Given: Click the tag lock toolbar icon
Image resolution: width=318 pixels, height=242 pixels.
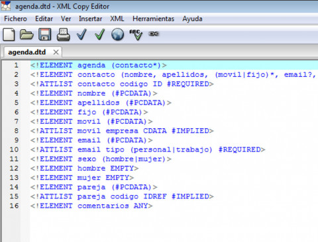Looking at the screenshot, I should click(154, 34).
